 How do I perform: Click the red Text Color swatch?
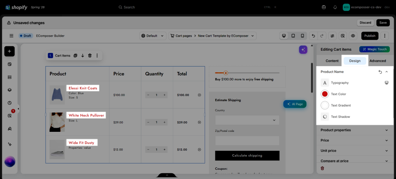click(325, 94)
